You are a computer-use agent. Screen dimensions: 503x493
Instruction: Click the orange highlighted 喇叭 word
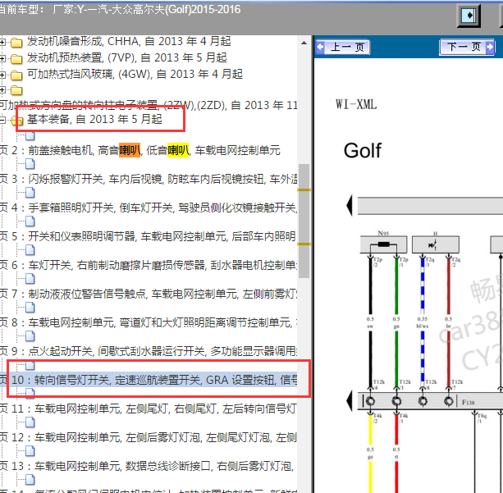click(x=130, y=150)
